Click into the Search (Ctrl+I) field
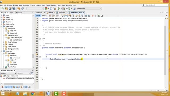Screen dimensions: 170x96 click(156, 5)
